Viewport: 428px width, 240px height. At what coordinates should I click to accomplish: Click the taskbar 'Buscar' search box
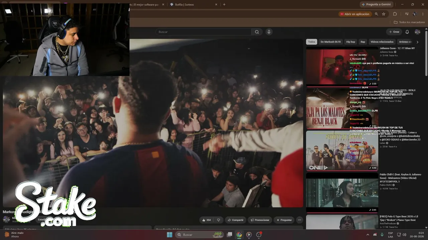199,235
